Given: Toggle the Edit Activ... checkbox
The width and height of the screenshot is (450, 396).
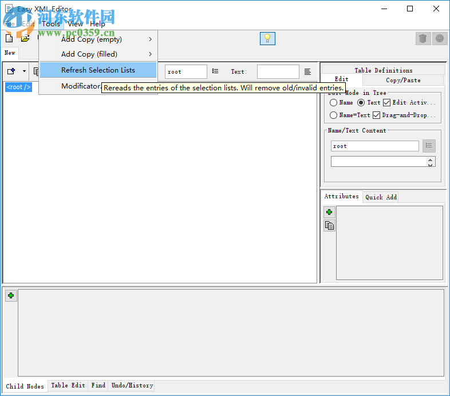Looking at the screenshot, I should click(x=387, y=103).
